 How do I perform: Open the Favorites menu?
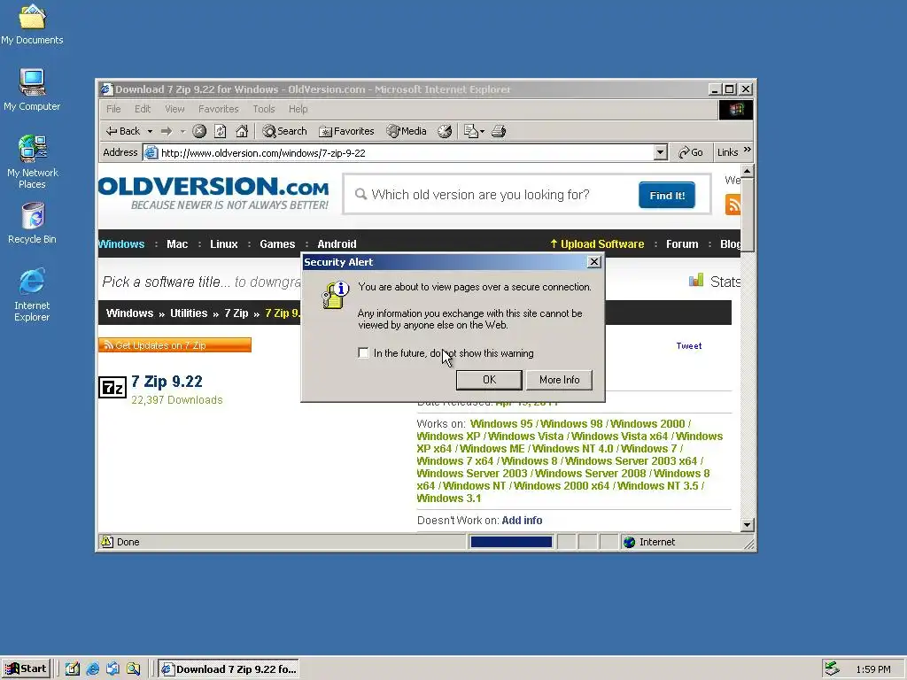pos(218,109)
